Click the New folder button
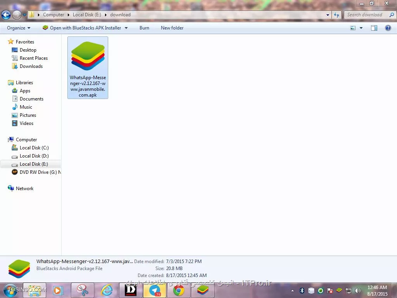Screen dimensions: 397x298 [x=172, y=28]
